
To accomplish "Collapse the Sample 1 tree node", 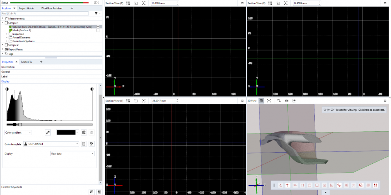I will (2, 23).
